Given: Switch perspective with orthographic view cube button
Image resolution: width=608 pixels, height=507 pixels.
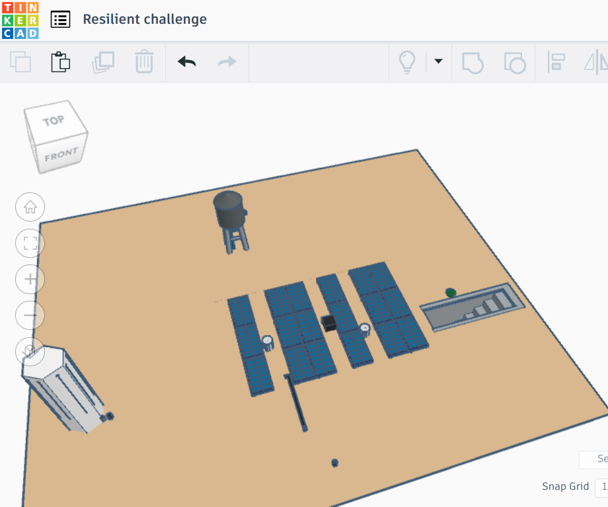Looking at the screenshot, I should click(30, 352).
